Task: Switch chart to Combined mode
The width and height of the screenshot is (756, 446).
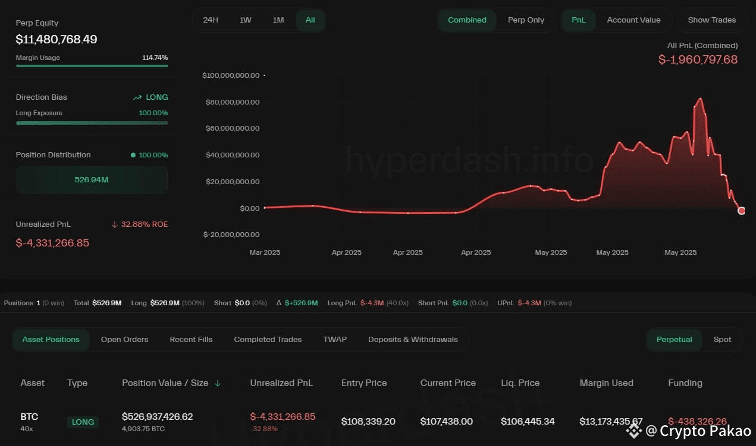Action: click(x=467, y=20)
